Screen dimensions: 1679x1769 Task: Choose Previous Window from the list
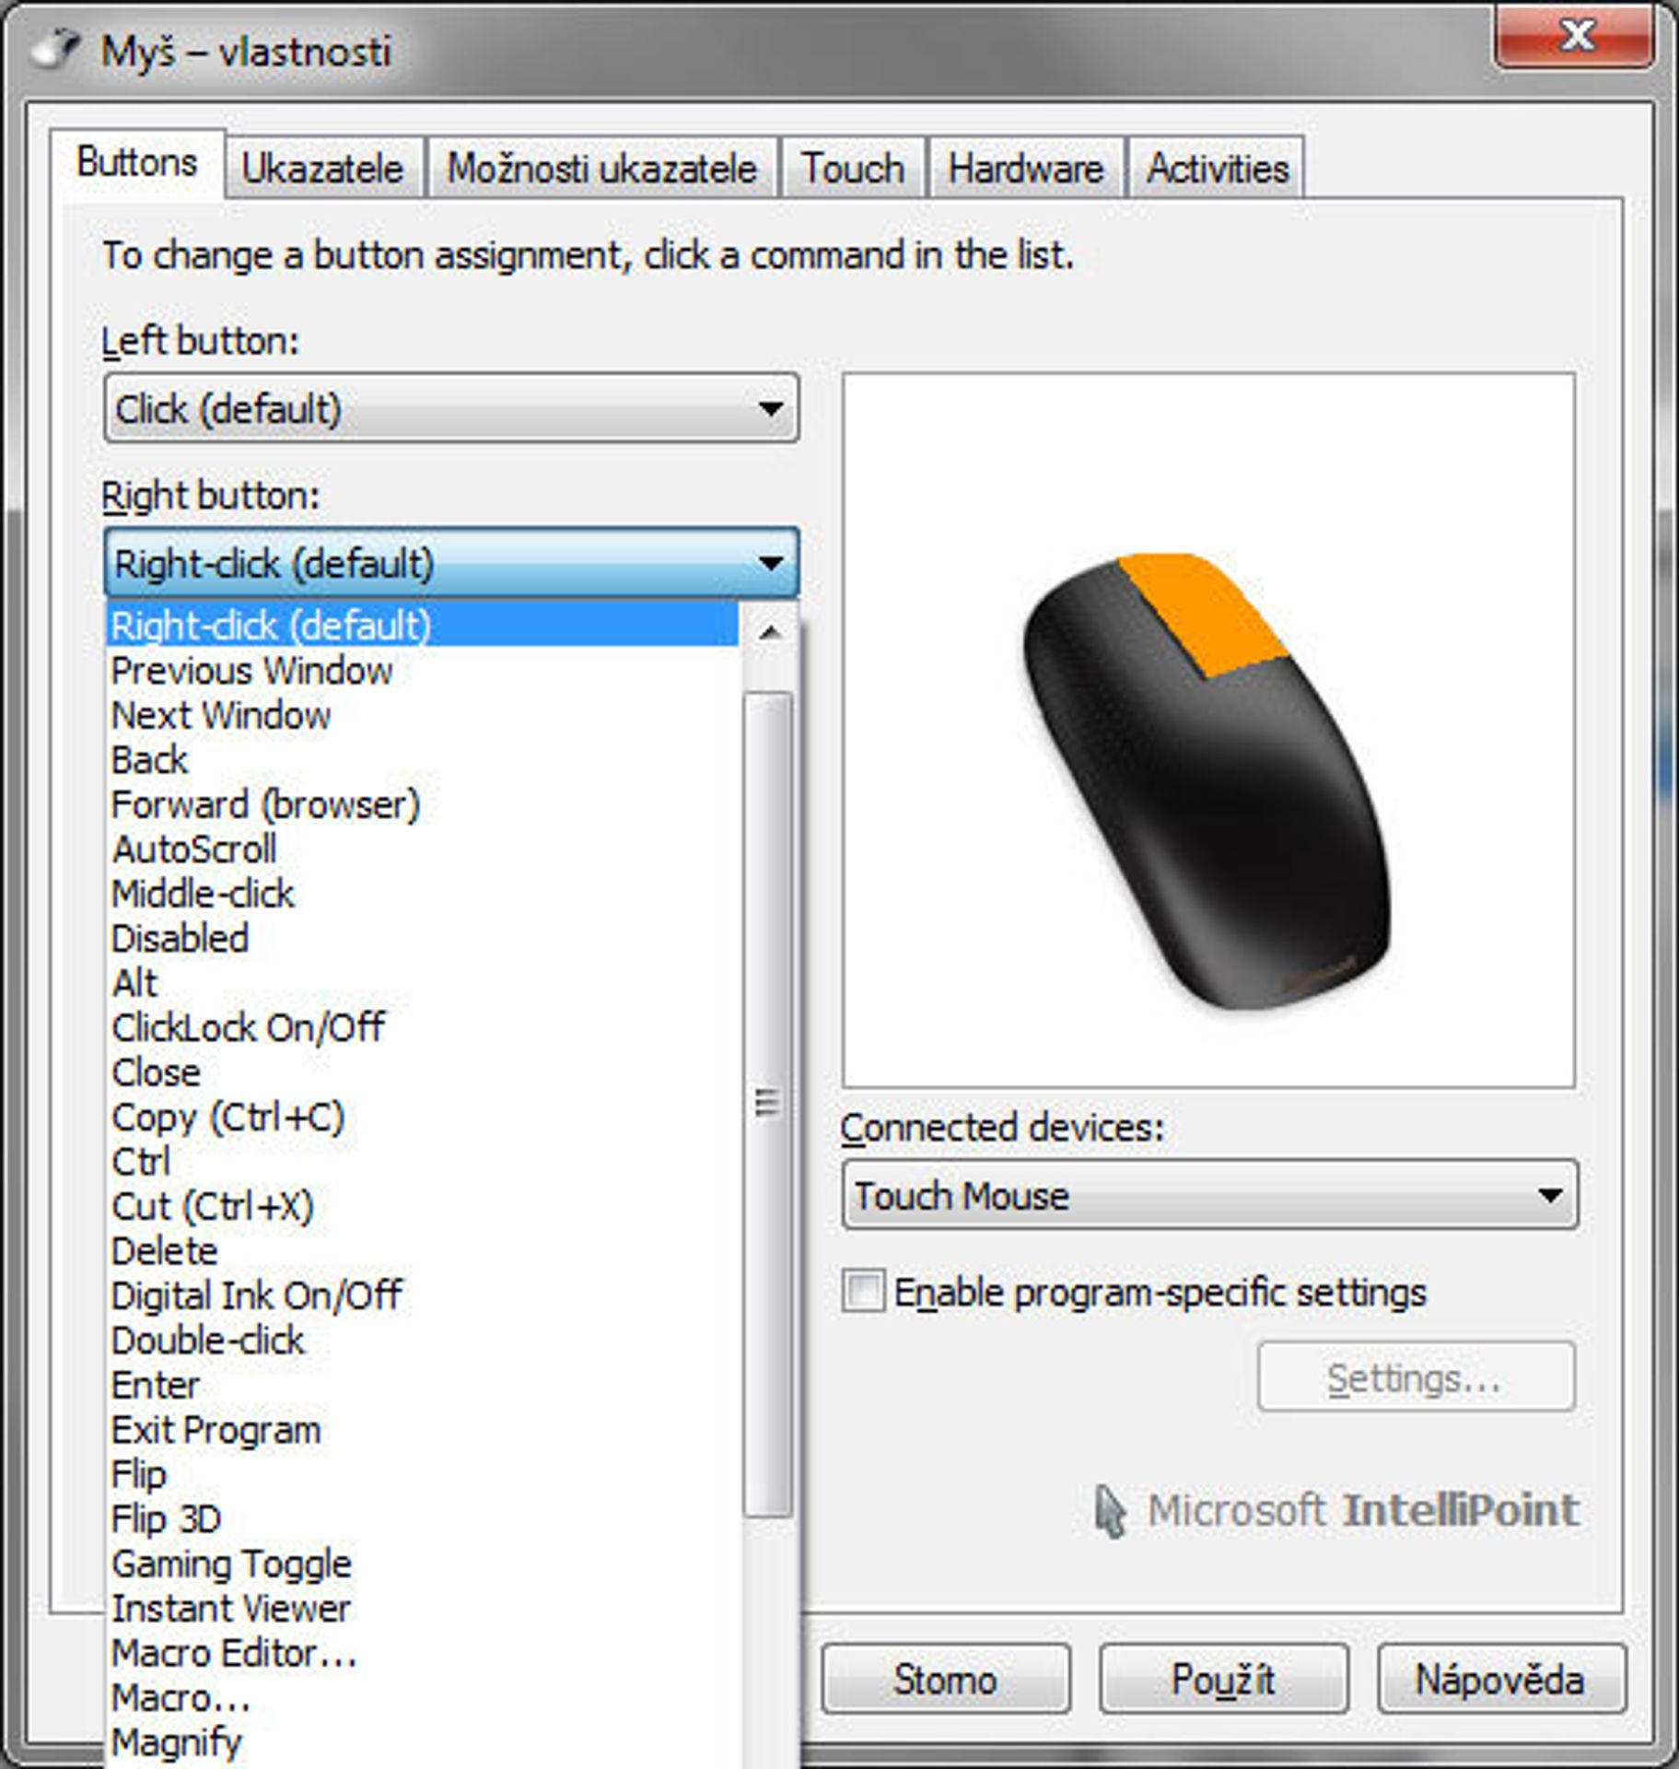(x=423, y=670)
